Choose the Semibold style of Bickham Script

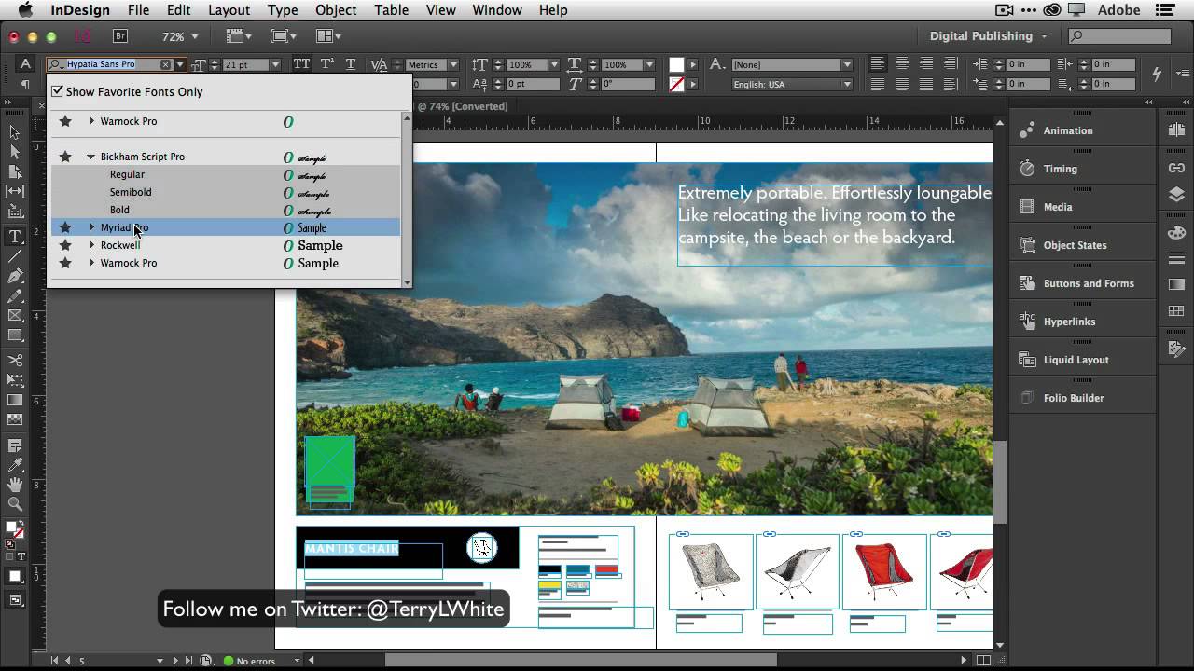(131, 192)
